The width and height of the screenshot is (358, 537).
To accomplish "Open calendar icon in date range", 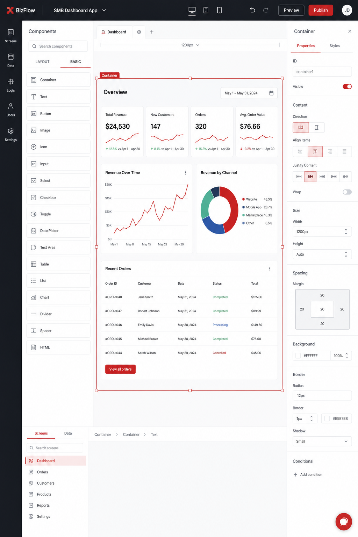I will pos(271,93).
